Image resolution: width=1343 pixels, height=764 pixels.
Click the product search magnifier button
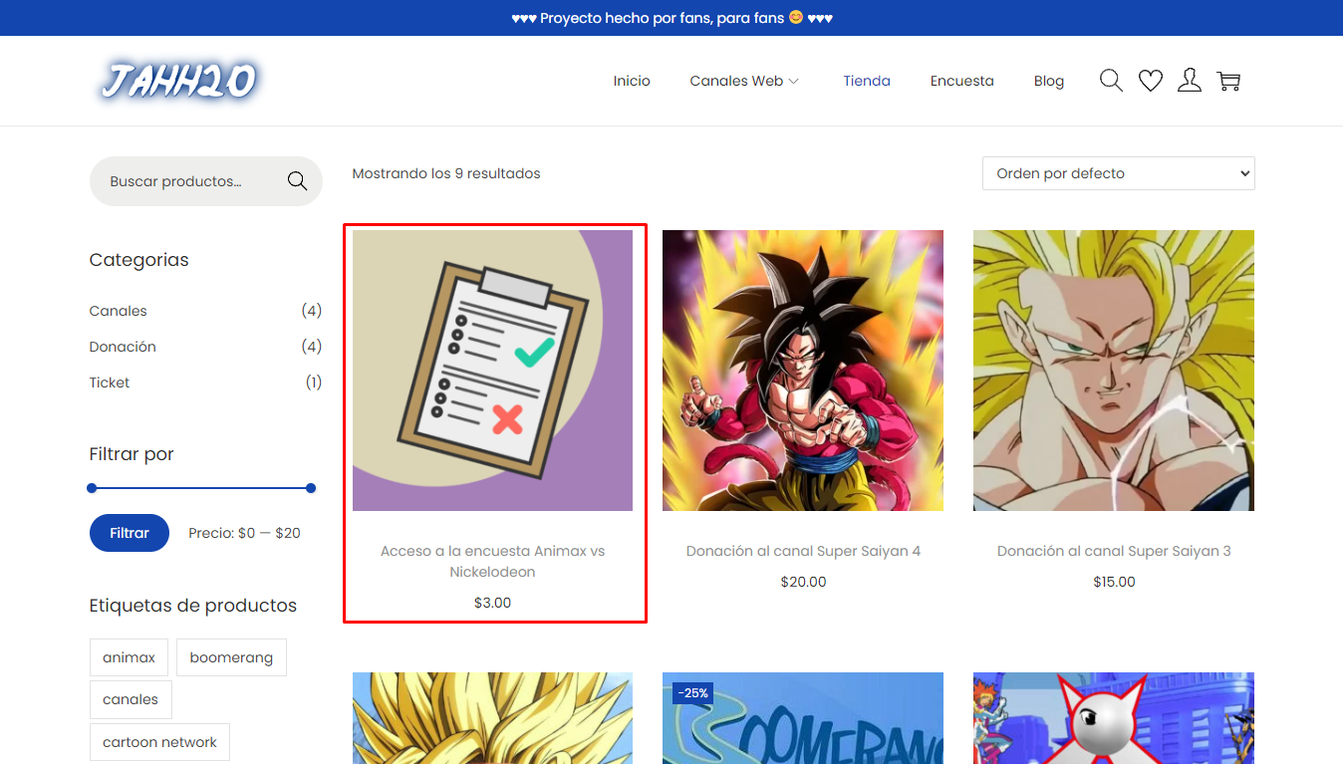coord(297,181)
